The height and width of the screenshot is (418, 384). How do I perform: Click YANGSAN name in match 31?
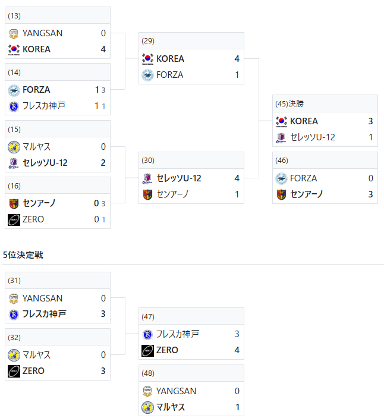[x=42, y=298]
